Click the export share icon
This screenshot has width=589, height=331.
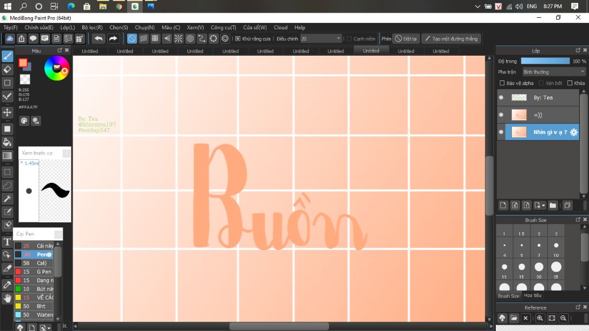(21, 39)
